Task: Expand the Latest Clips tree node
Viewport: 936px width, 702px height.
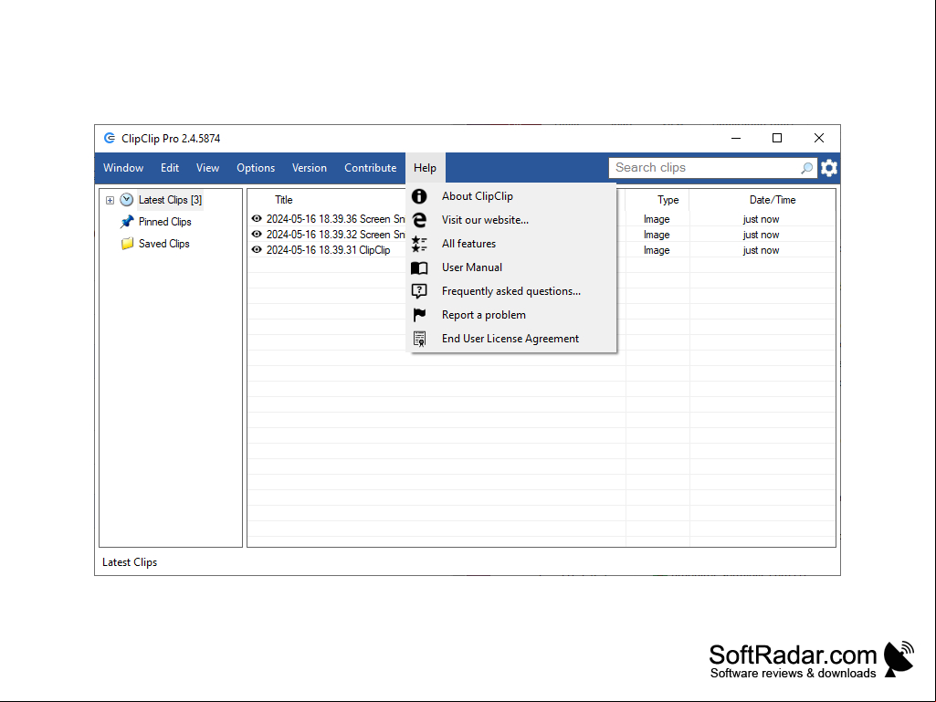Action: 110,201
